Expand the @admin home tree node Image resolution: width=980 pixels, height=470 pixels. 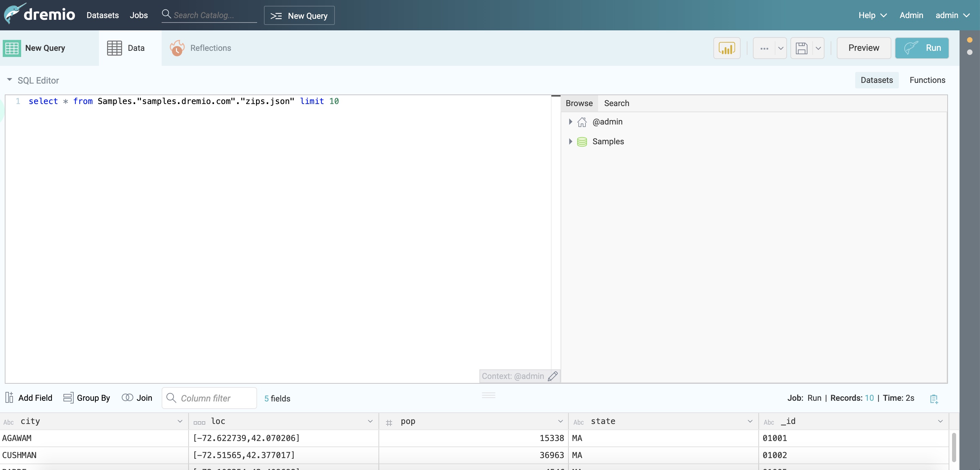570,122
